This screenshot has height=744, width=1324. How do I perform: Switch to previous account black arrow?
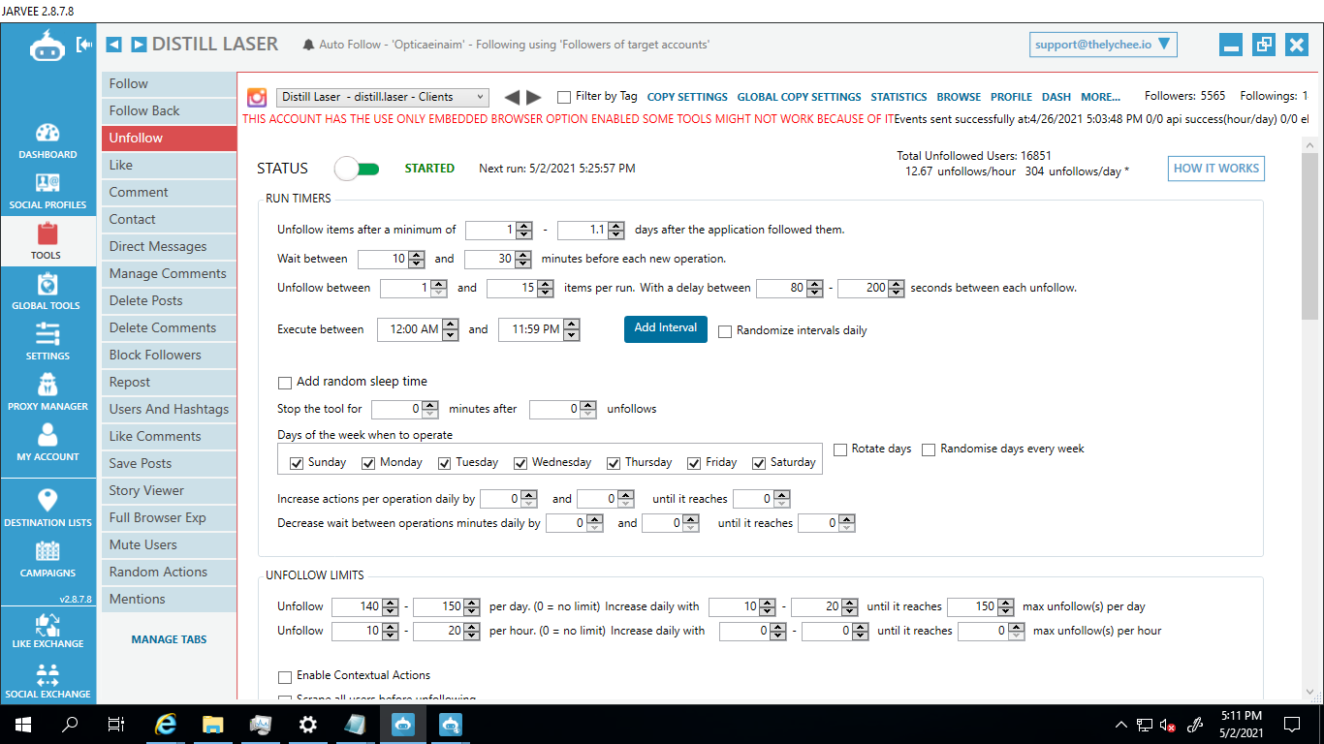(x=512, y=97)
